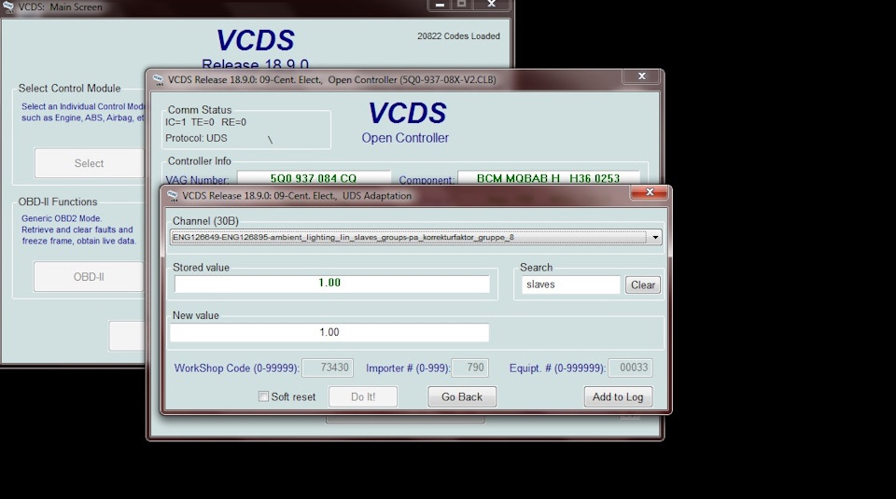Screen dimensions: 896x499
Task: Click the UDS Adaptation title bar icon
Action: [173, 196]
